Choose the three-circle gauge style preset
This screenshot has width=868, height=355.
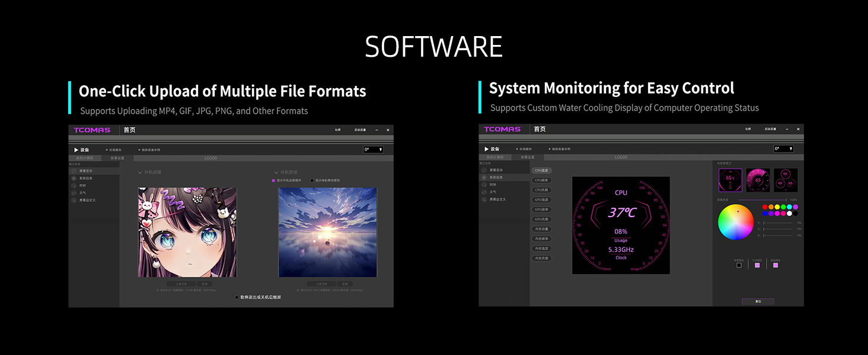(786, 180)
